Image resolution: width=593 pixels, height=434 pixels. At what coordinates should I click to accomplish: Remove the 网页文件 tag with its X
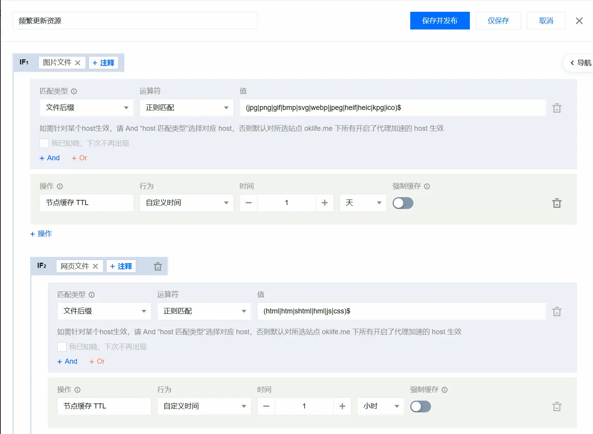coord(95,266)
